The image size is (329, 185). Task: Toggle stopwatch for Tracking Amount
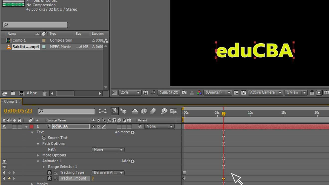coord(49,179)
